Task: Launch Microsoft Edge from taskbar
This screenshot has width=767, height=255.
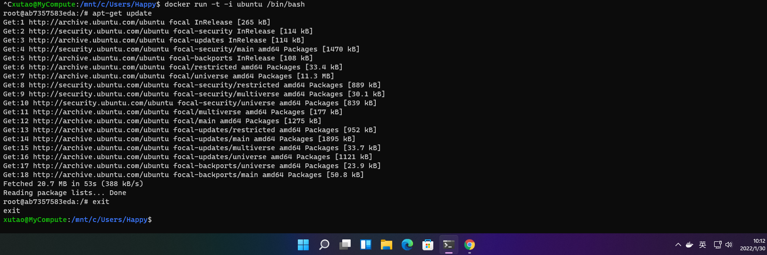Action: click(x=407, y=245)
